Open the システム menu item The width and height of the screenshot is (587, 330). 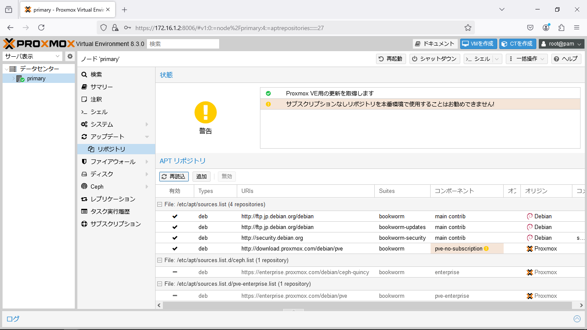[x=116, y=124]
